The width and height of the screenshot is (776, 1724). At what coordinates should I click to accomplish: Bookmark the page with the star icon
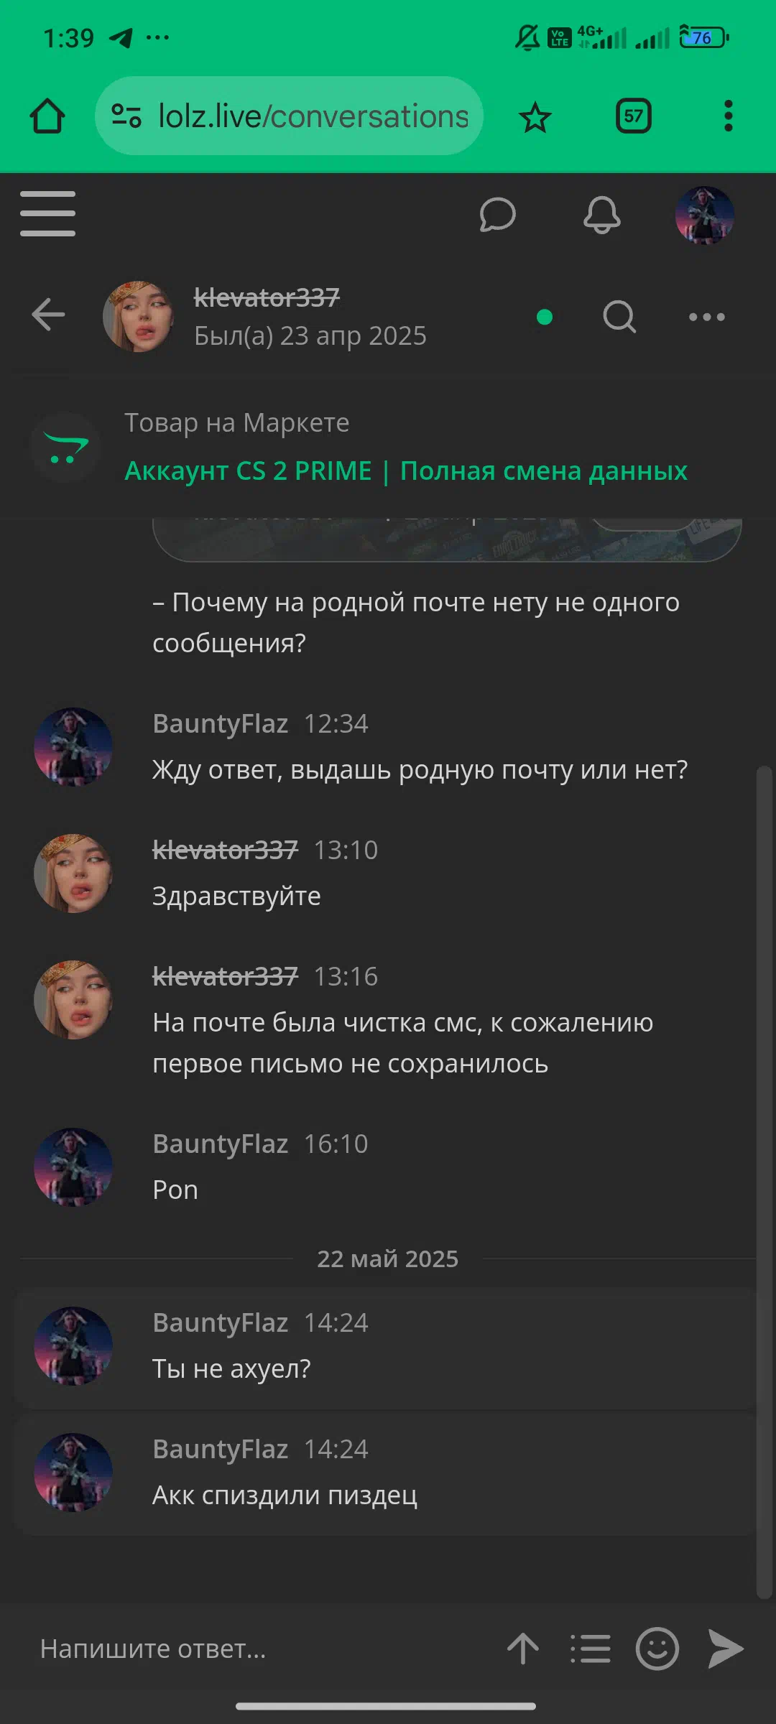point(535,117)
